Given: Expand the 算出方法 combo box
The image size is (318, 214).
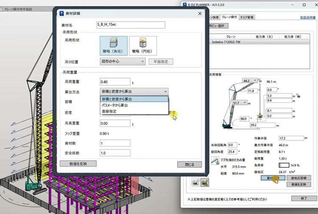Looking at the screenshot, I should (x=134, y=92).
